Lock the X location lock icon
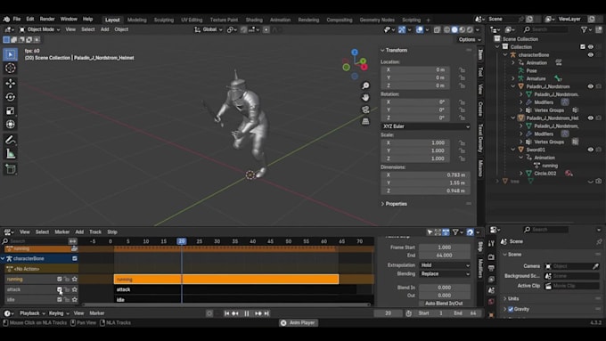 click(x=462, y=70)
